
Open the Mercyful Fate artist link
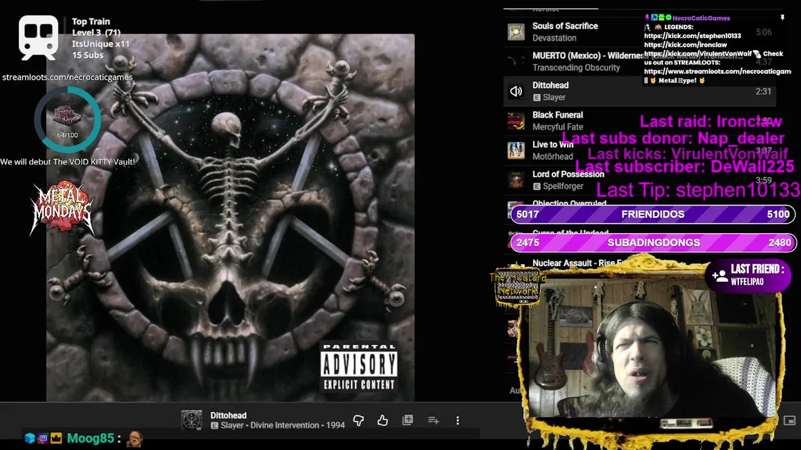tap(558, 127)
